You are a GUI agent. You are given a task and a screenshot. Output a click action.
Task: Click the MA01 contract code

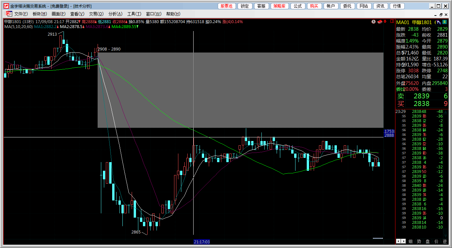pos(403,22)
